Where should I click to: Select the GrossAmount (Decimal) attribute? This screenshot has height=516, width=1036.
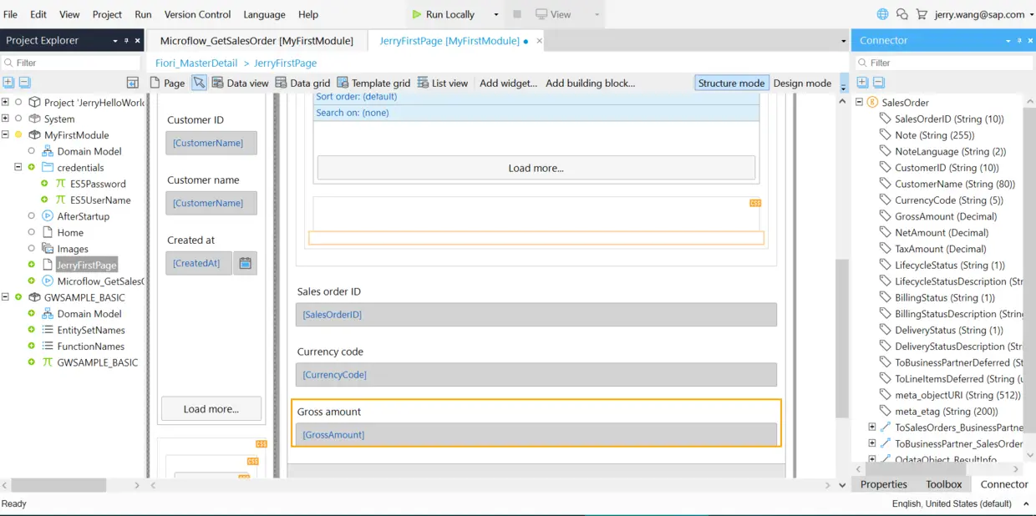(x=946, y=216)
